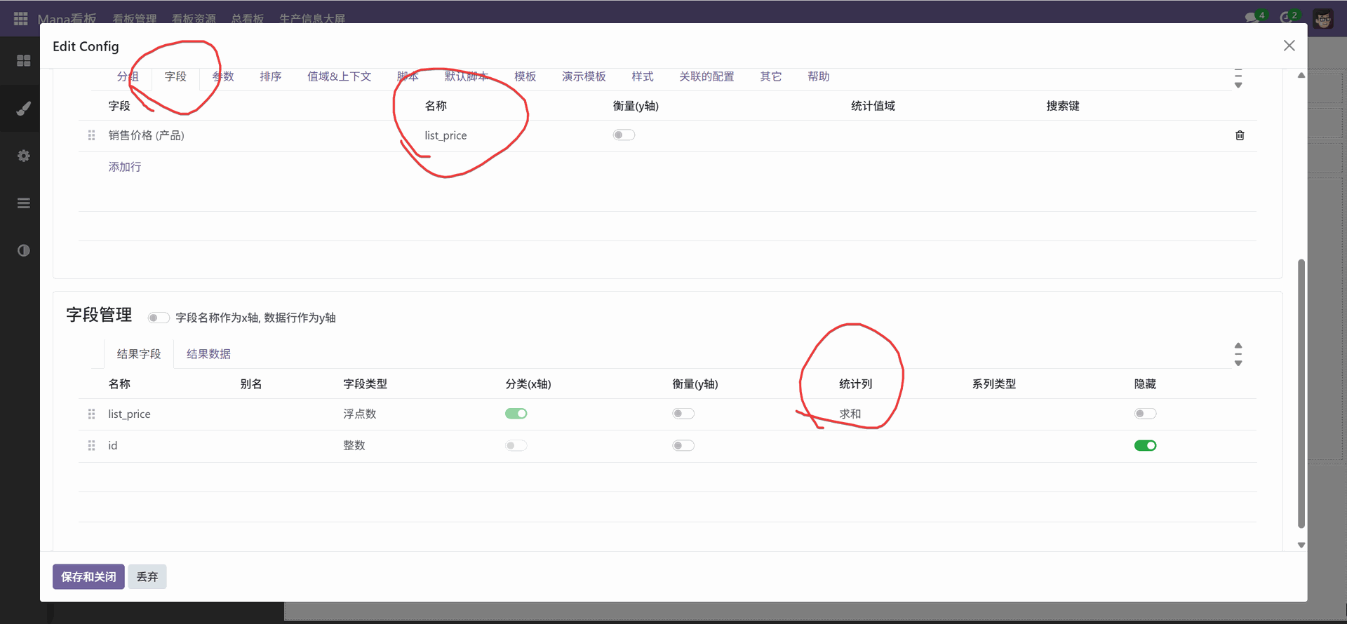This screenshot has width=1347, height=624.
Task: Open the 值域&上下文 tab
Action: pos(340,76)
